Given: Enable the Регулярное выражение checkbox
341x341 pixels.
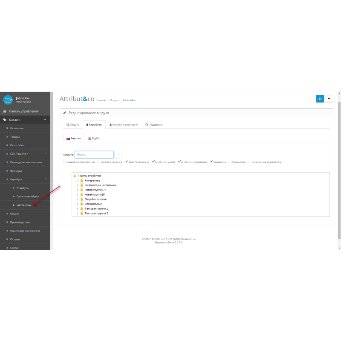Looking at the screenshot, I should [x=250, y=162].
